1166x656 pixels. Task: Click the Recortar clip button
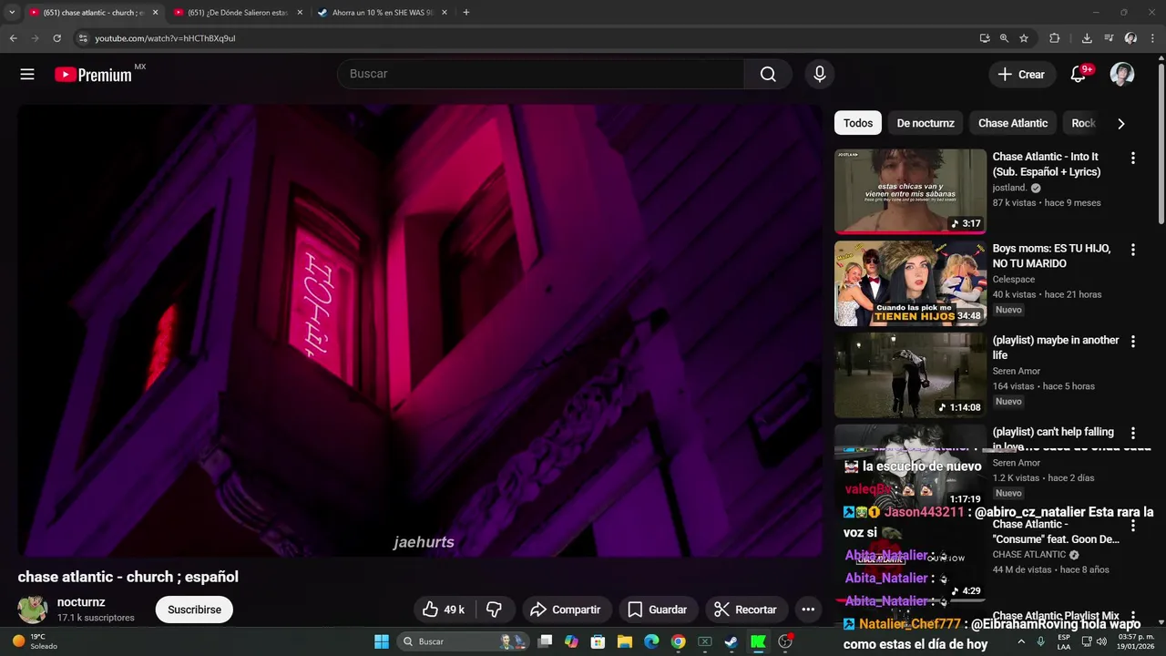[745, 610]
